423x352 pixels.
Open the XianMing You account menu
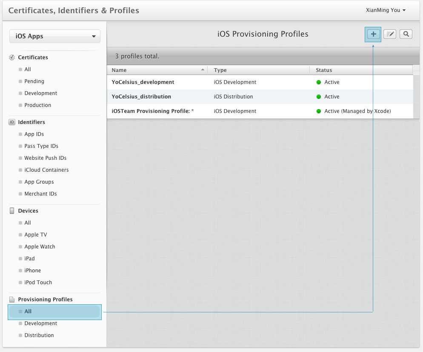[386, 10]
